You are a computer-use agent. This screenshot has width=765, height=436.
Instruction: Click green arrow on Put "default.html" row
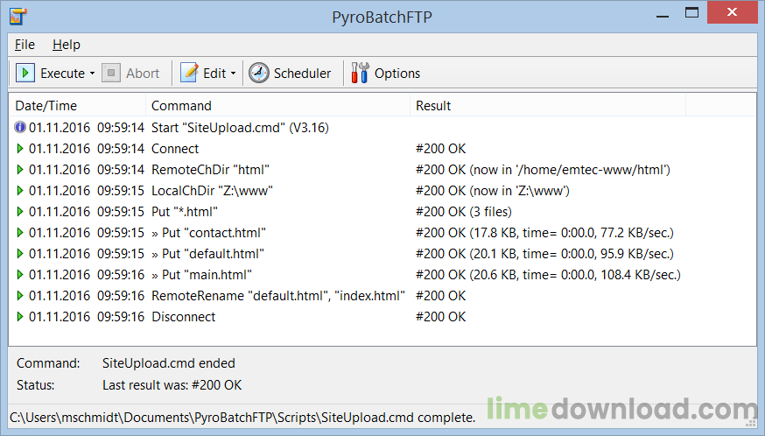coord(20,253)
